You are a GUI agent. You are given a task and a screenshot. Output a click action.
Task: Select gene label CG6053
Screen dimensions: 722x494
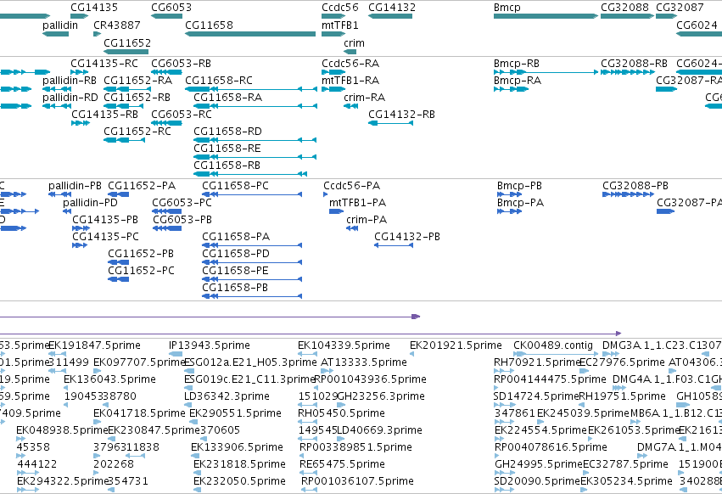point(171,8)
